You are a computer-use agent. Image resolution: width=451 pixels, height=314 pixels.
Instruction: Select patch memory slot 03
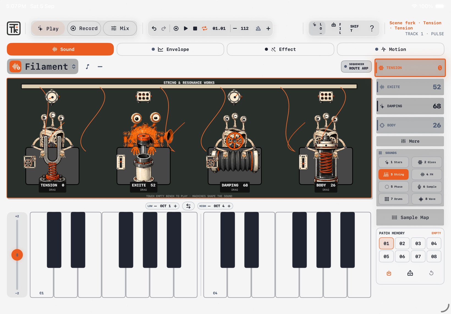[x=418, y=243]
